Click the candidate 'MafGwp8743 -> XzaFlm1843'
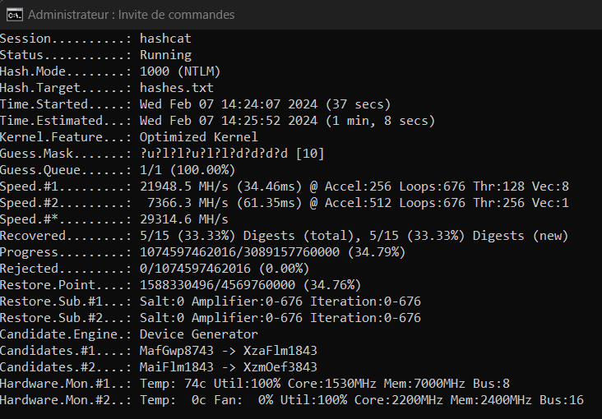 click(229, 351)
